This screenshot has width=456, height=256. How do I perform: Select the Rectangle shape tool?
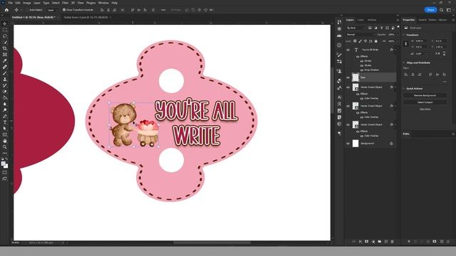click(5, 134)
